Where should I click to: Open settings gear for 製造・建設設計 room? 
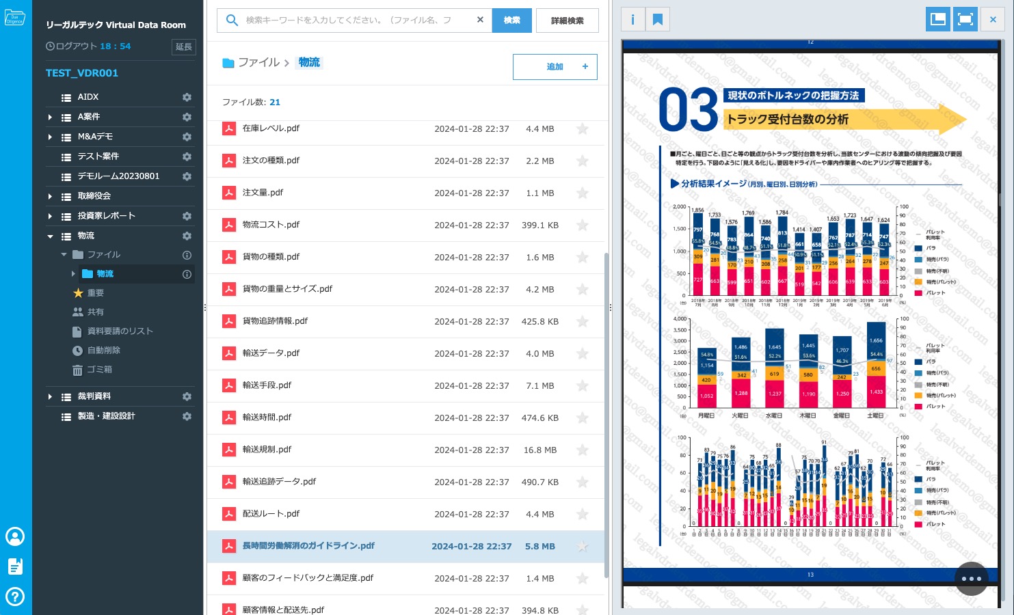(187, 416)
